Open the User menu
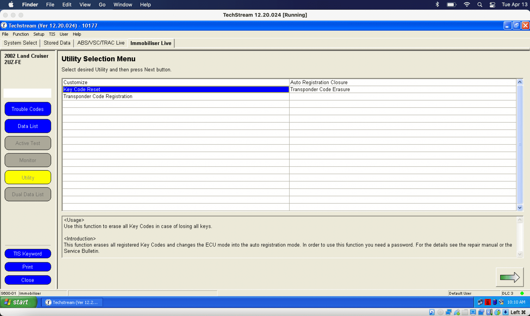Image resolution: width=530 pixels, height=316 pixels. pyautogui.click(x=64, y=34)
